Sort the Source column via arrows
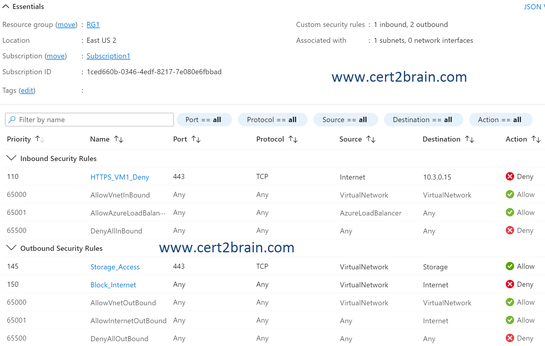The image size is (545, 346). click(x=371, y=139)
